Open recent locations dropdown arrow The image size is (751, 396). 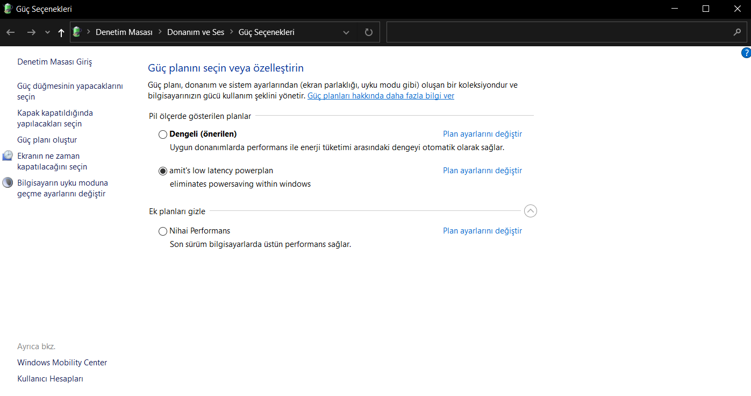coord(47,32)
